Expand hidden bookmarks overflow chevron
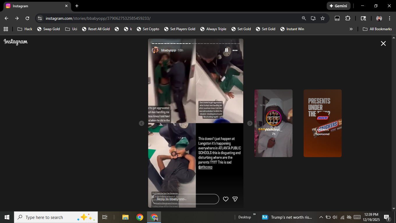 click(351, 29)
